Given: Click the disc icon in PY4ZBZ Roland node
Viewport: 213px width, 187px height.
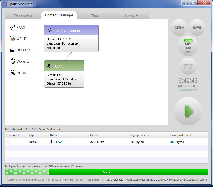Looking at the screenshot, I should tap(49, 30).
